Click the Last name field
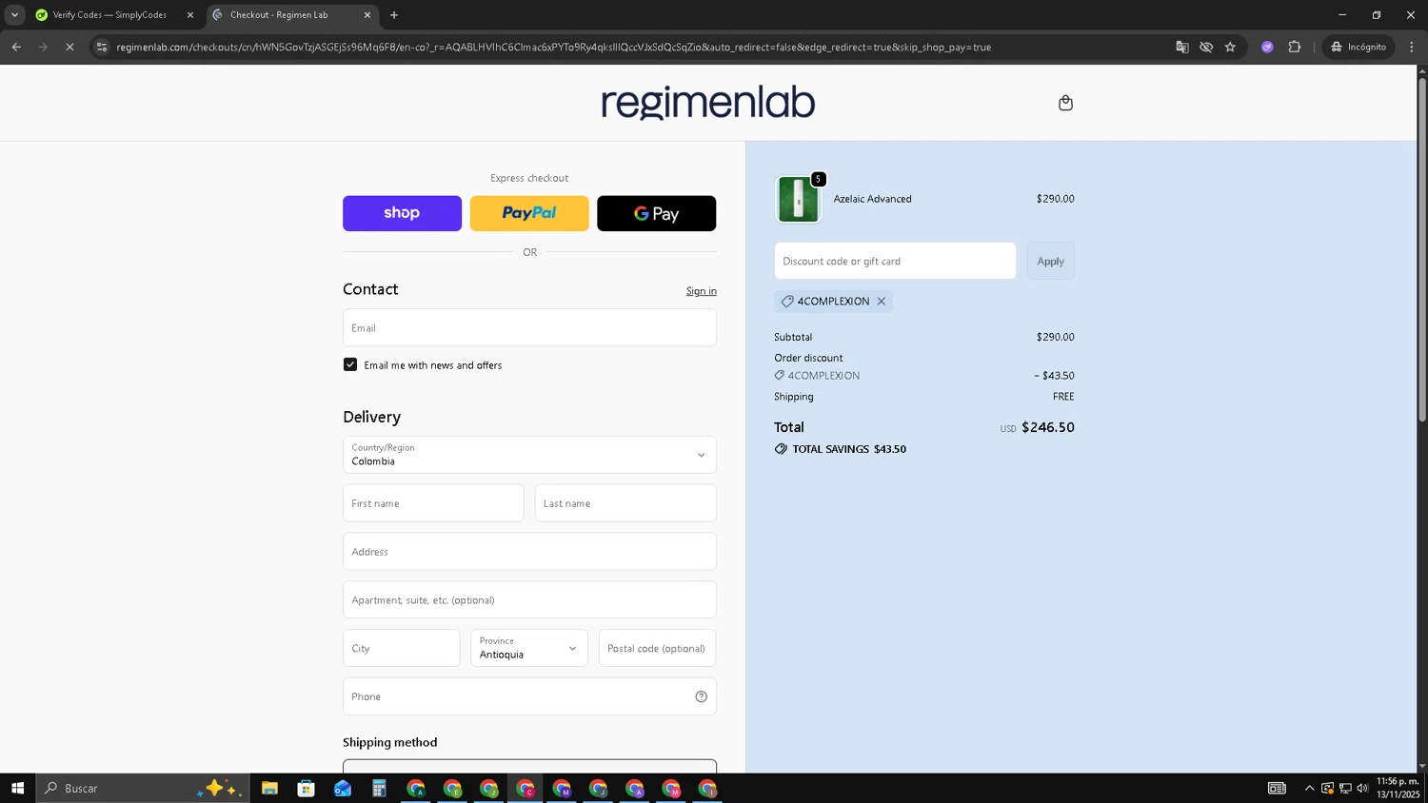 (x=625, y=503)
